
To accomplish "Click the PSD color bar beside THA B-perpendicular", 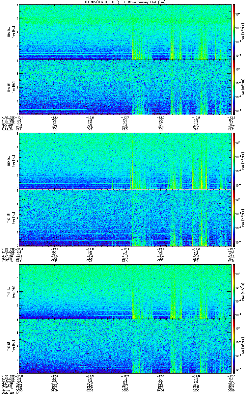I will point(234,32).
